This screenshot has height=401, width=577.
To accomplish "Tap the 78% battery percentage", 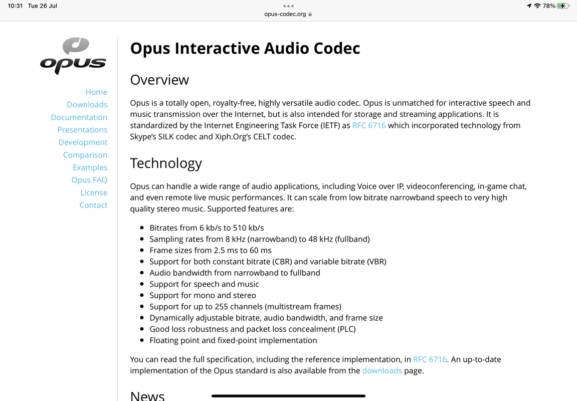I will [x=548, y=6].
